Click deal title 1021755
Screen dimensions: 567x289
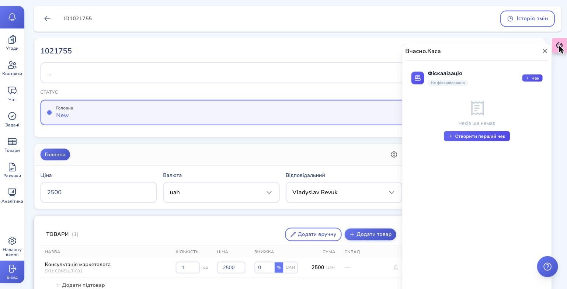(x=56, y=51)
